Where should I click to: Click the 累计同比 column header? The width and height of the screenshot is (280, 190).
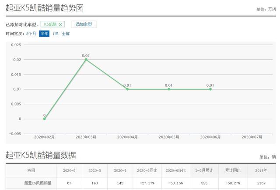pos(233,170)
